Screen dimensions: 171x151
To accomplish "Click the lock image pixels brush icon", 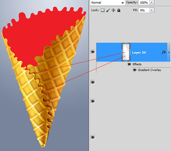I will 108,10.
